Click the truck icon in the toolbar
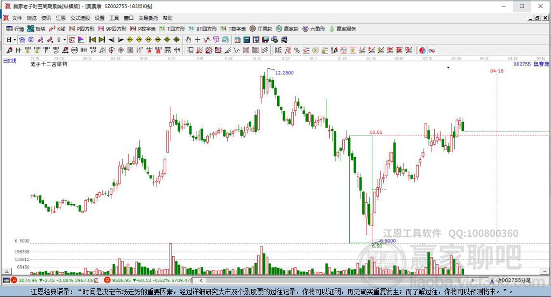551x297 pixels. (284, 40)
